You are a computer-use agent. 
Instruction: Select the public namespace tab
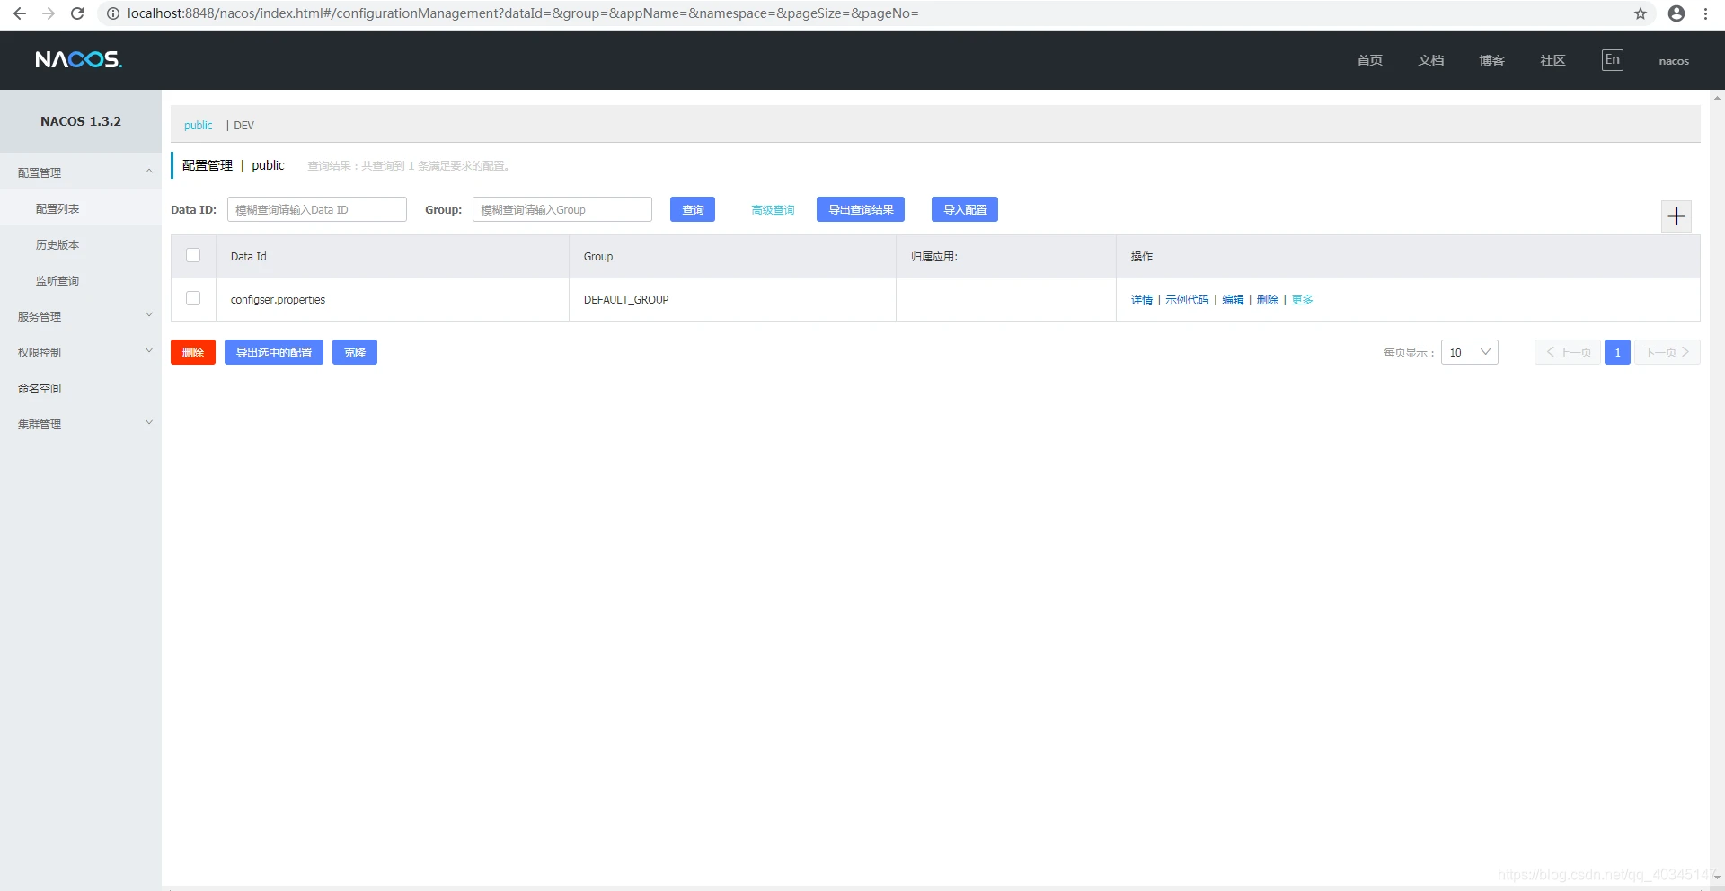pyautogui.click(x=198, y=125)
